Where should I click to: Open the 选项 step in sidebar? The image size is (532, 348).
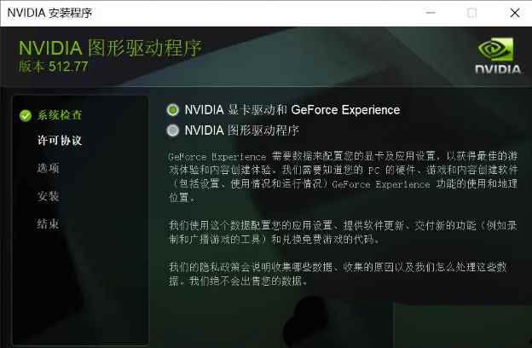pyautogui.click(x=49, y=168)
